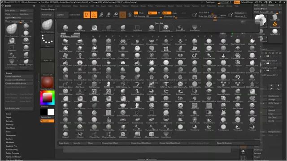Toggle Edit mode button

[x=87, y=15]
